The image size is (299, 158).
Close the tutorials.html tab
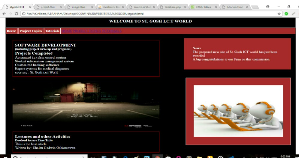pyautogui.click(x=247, y=7)
